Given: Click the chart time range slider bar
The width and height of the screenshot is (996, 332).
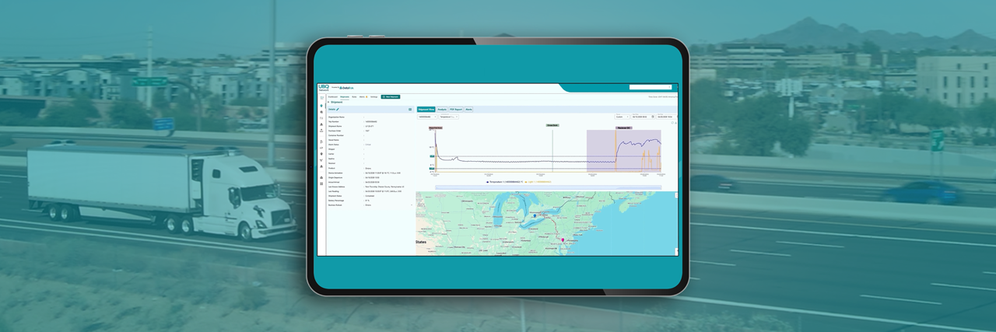Looking at the screenshot, I should (548, 187).
